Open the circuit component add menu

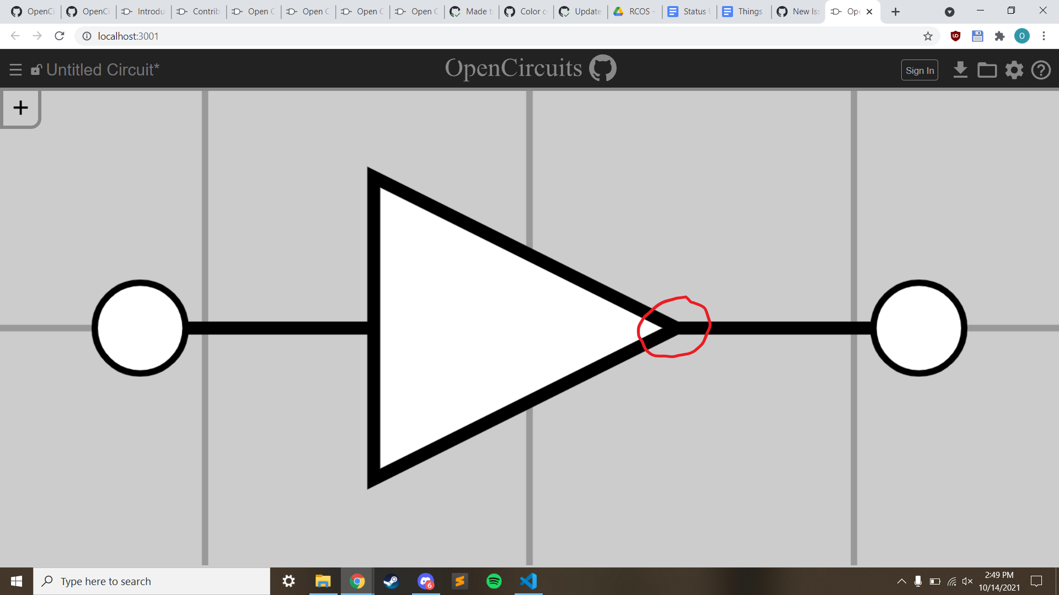click(20, 107)
